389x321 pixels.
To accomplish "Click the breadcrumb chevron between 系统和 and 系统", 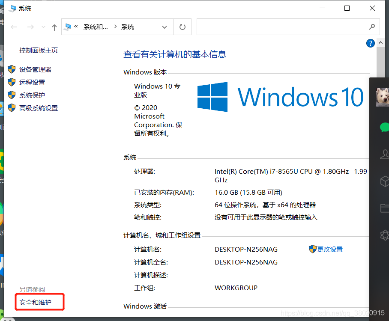I will [x=115, y=26].
